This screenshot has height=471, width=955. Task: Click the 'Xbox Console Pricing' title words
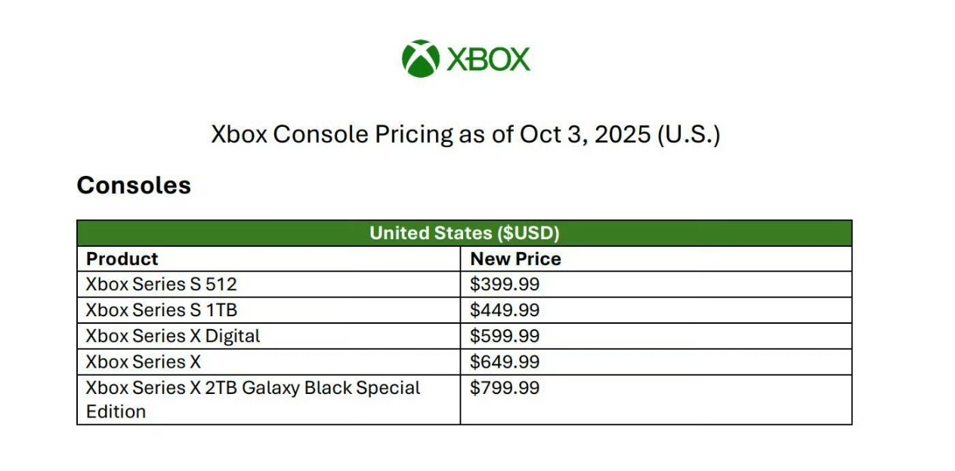(332, 134)
